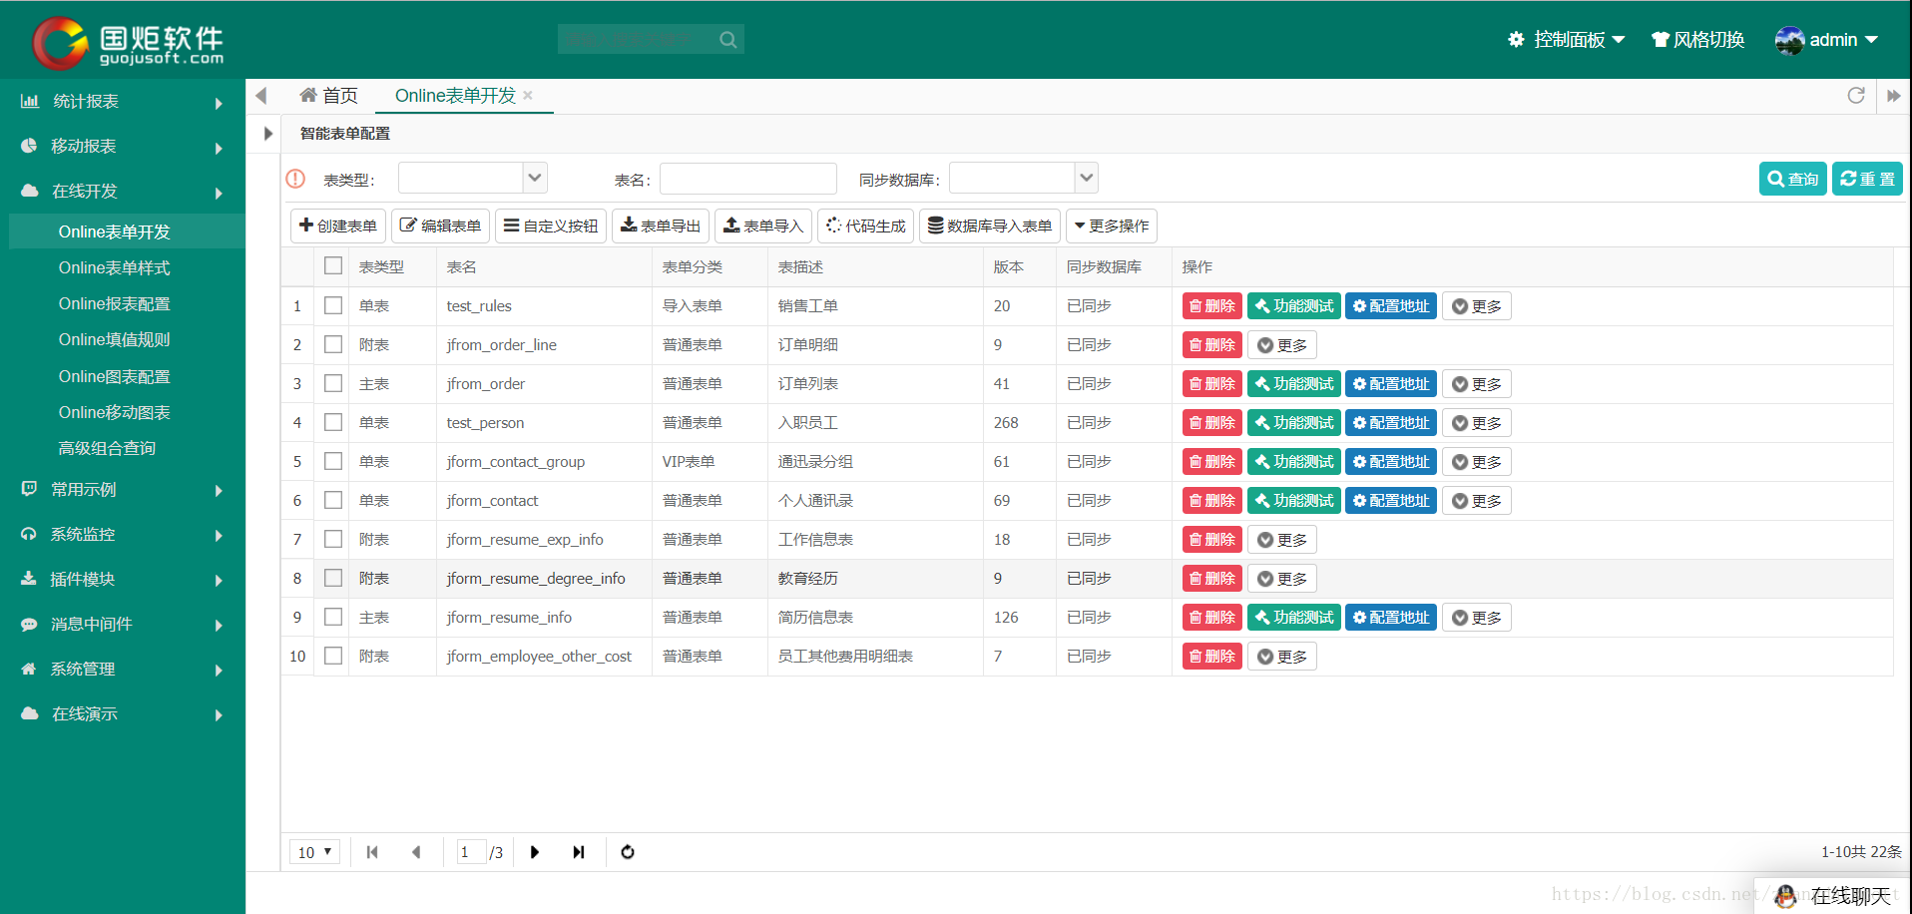Open the admin user dropdown
This screenshot has height=914, width=1912.
tap(1826, 40)
